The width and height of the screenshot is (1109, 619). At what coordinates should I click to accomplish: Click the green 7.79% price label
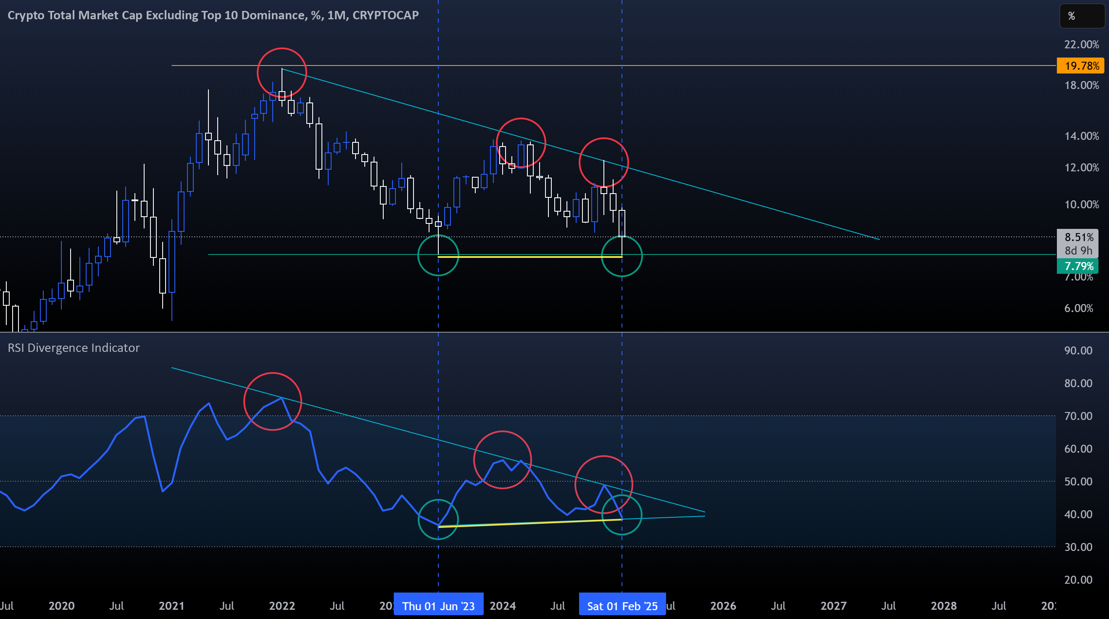click(x=1077, y=266)
